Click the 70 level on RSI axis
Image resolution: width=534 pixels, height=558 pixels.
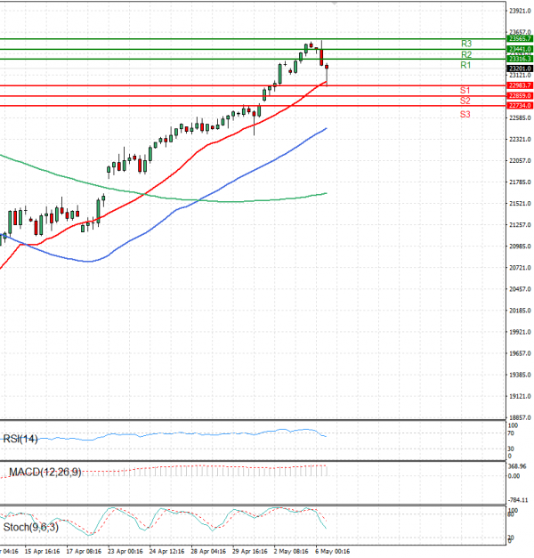511,433
